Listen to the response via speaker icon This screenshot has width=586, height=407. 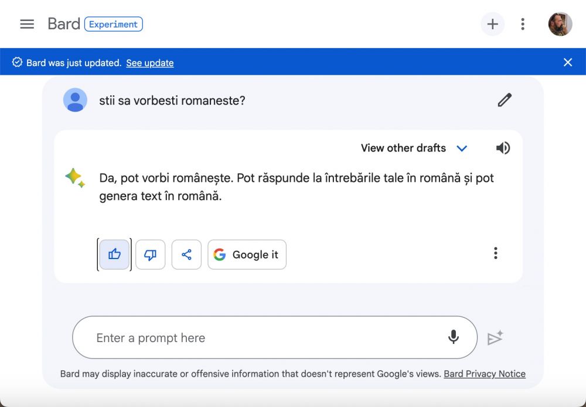(503, 148)
